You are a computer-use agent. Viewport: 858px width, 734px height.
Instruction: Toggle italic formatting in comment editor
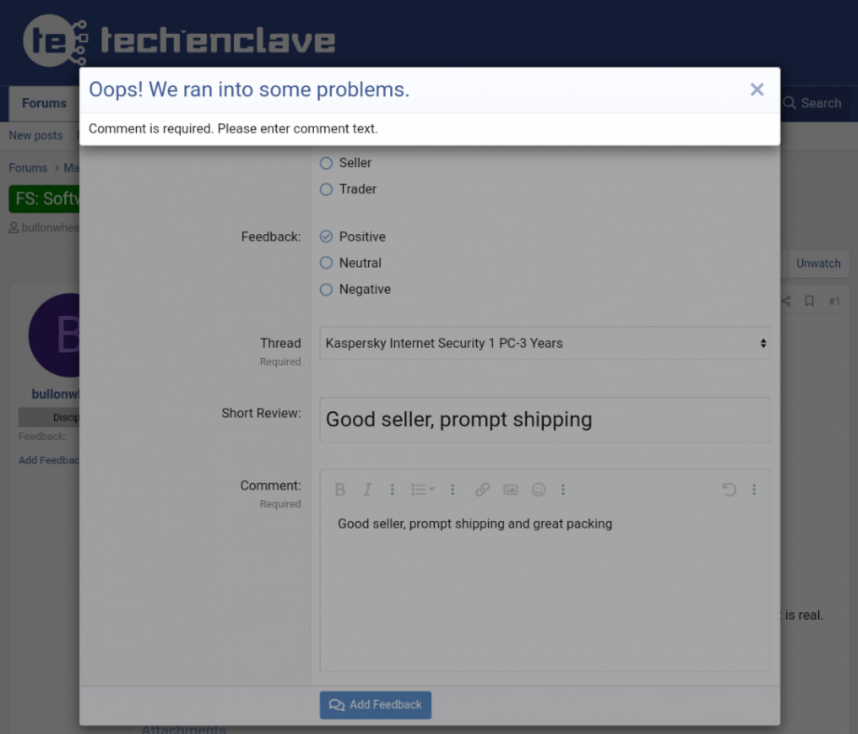[367, 490]
